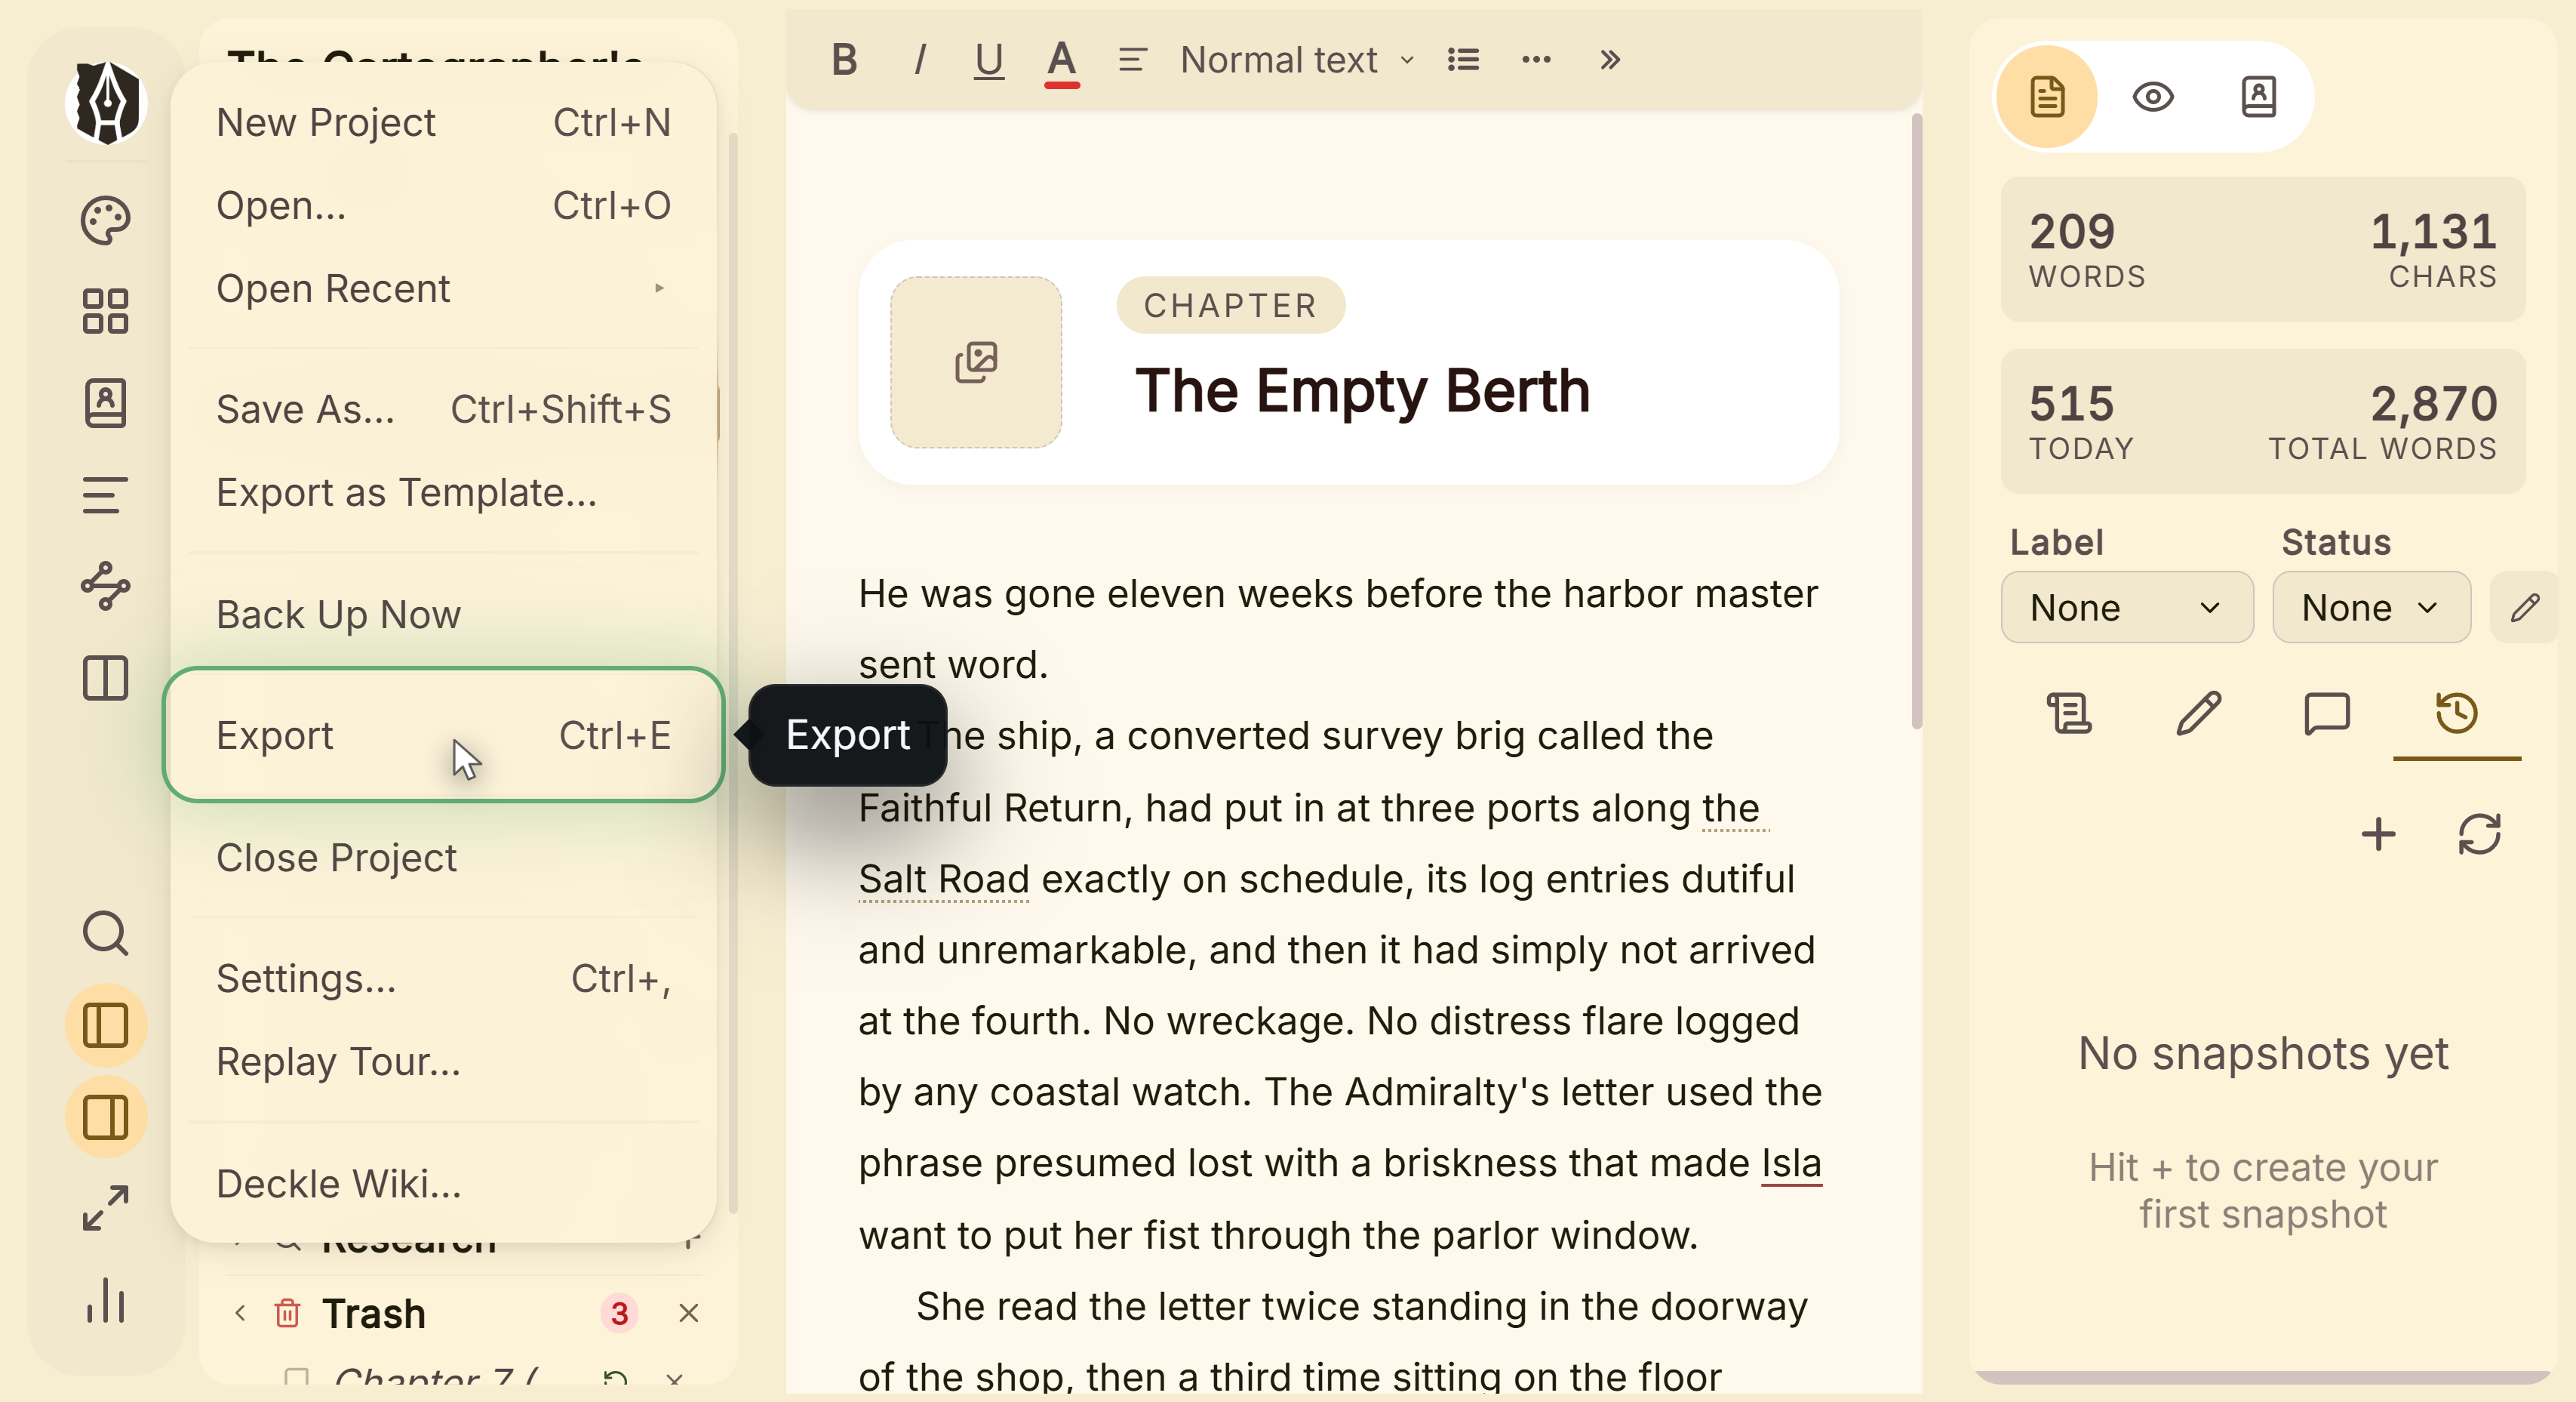Open the search magnifier in sidebar
2576x1402 pixels.
click(x=106, y=934)
